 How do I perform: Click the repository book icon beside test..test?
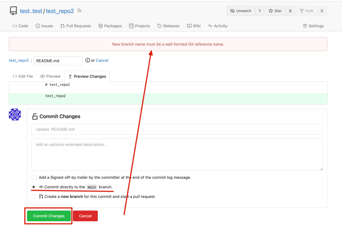(x=13, y=11)
